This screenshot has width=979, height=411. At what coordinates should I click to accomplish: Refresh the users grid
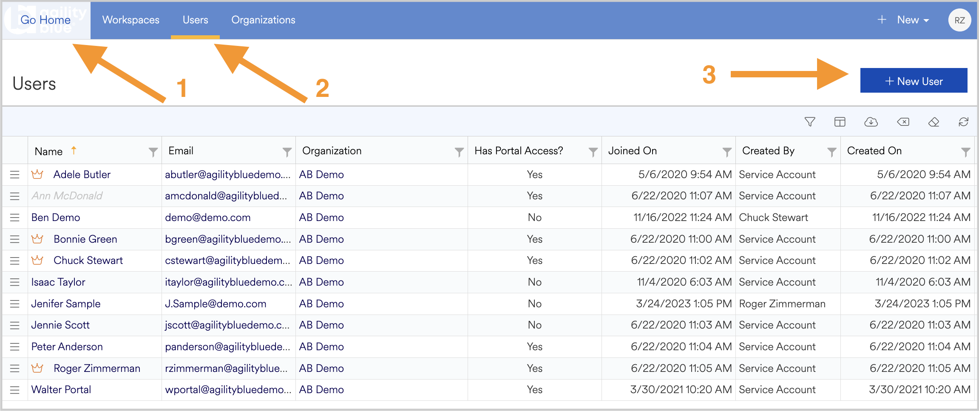click(x=964, y=122)
